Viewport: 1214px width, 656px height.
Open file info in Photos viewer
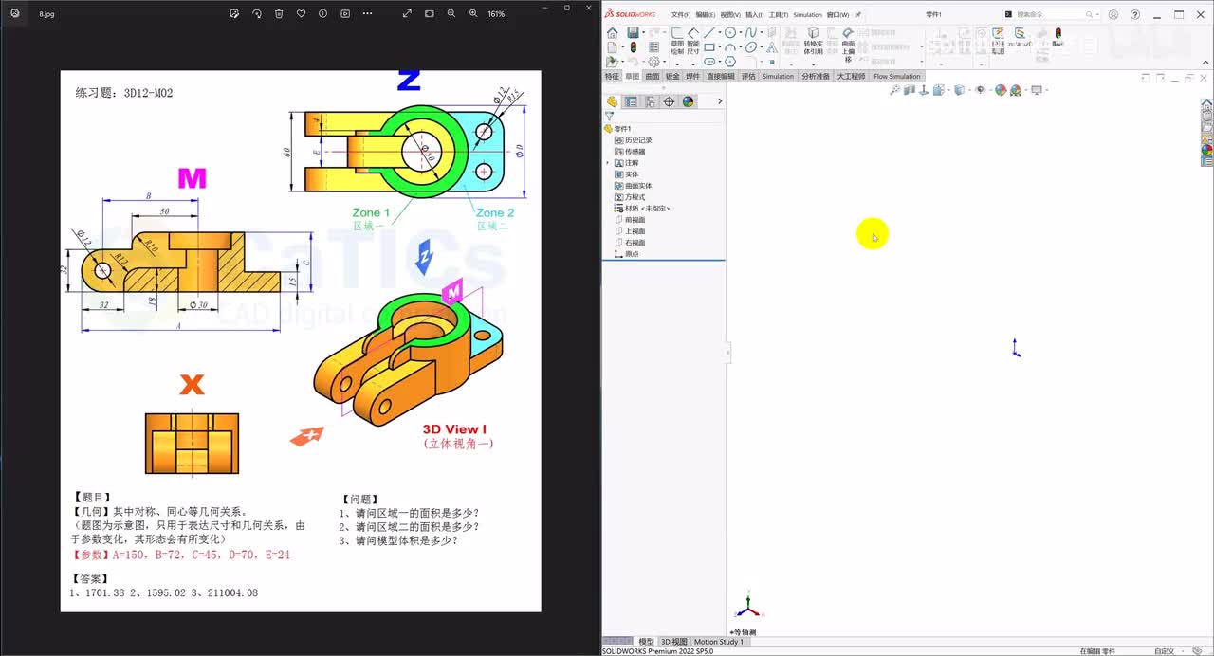(x=322, y=13)
